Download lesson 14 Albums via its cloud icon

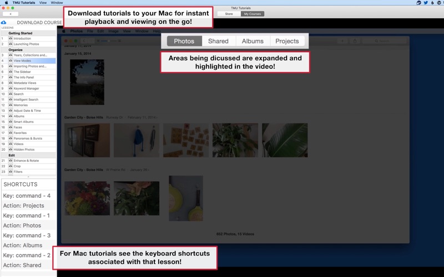tap(11, 116)
